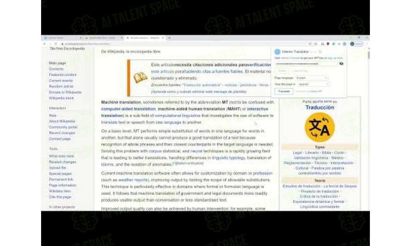Open Special pages link

(60, 173)
